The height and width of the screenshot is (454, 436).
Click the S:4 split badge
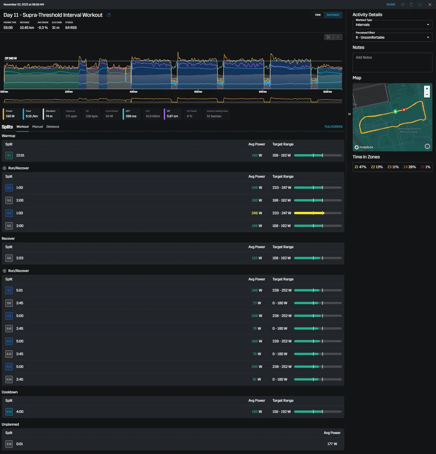click(x=9, y=213)
